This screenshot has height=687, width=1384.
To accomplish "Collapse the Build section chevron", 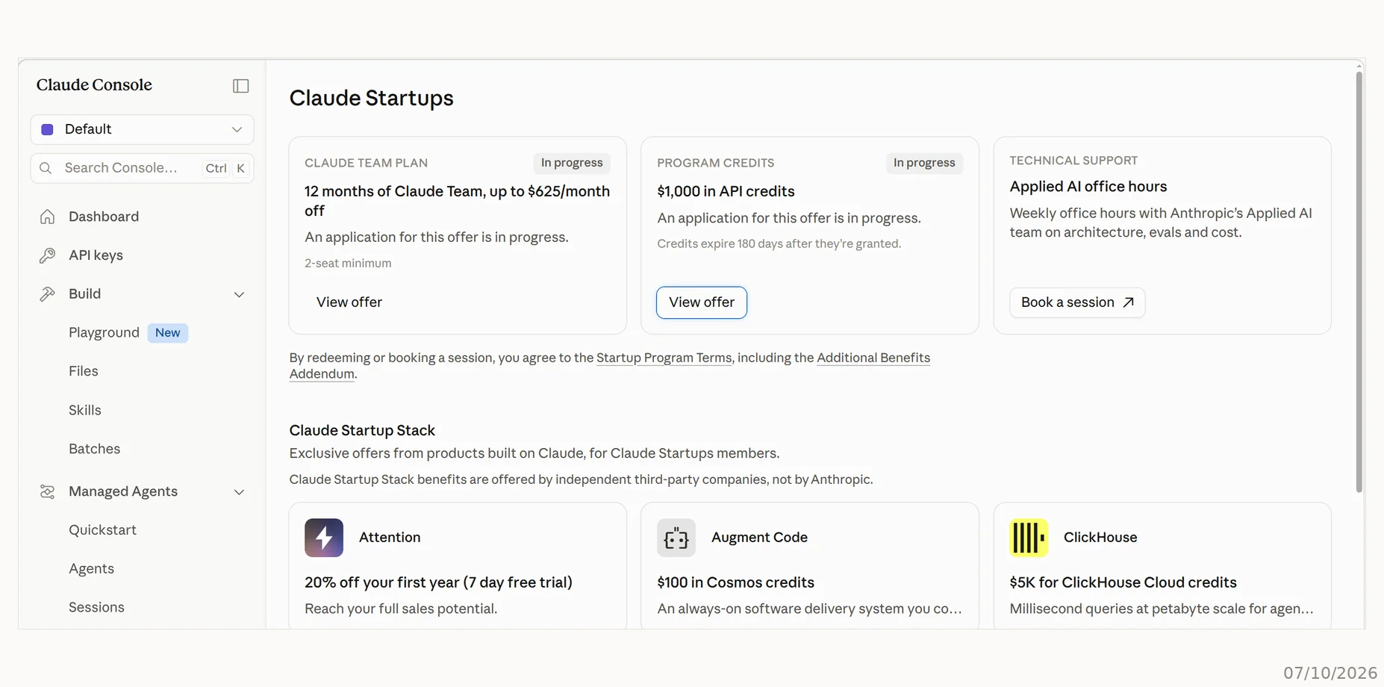I will click(239, 294).
